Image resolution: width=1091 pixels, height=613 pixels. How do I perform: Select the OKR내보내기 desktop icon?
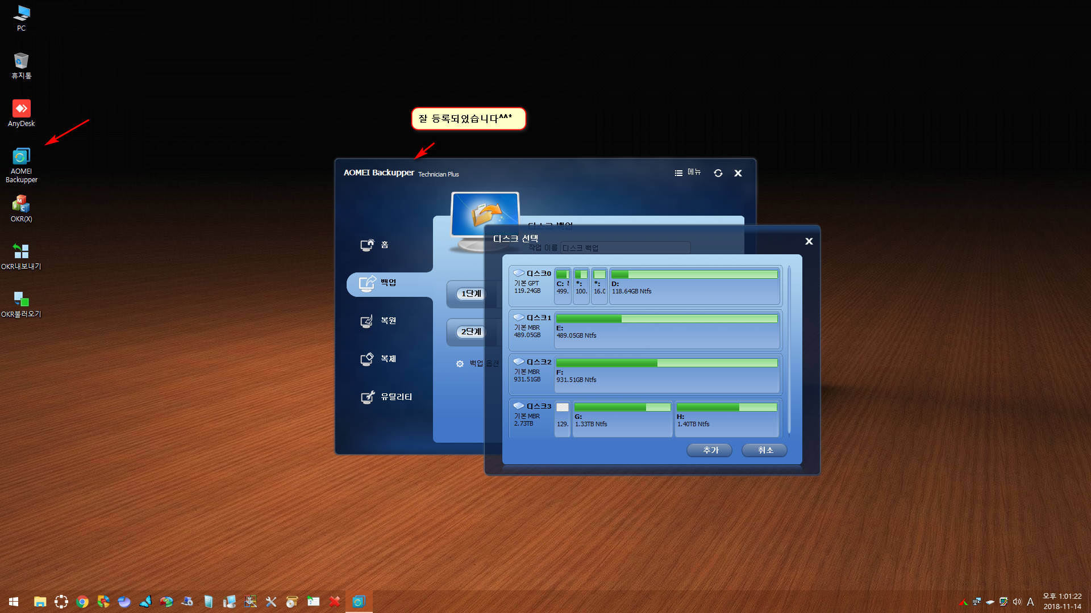[x=21, y=256]
